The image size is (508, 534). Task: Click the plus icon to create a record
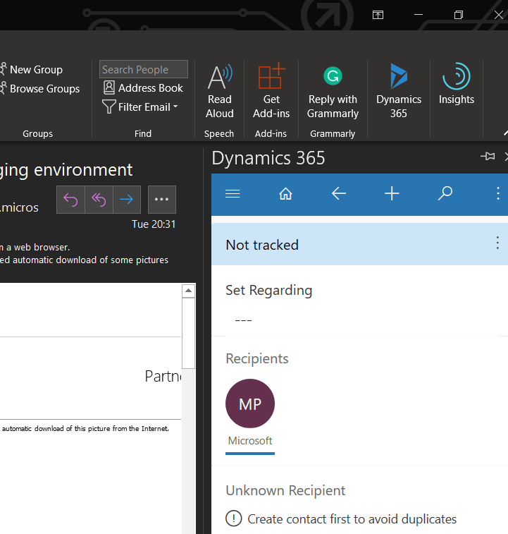coord(392,194)
